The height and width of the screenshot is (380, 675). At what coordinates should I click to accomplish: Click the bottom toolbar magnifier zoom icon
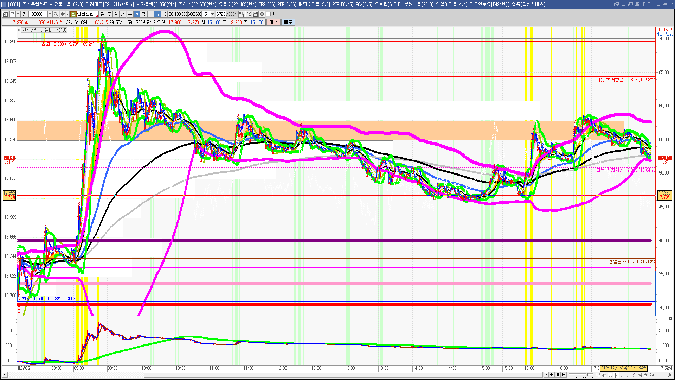coord(652,375)
